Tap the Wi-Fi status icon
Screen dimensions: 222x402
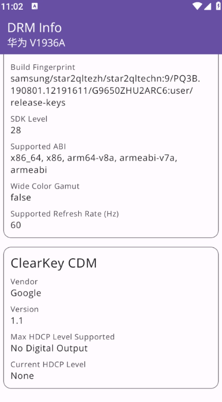point(197,6)
